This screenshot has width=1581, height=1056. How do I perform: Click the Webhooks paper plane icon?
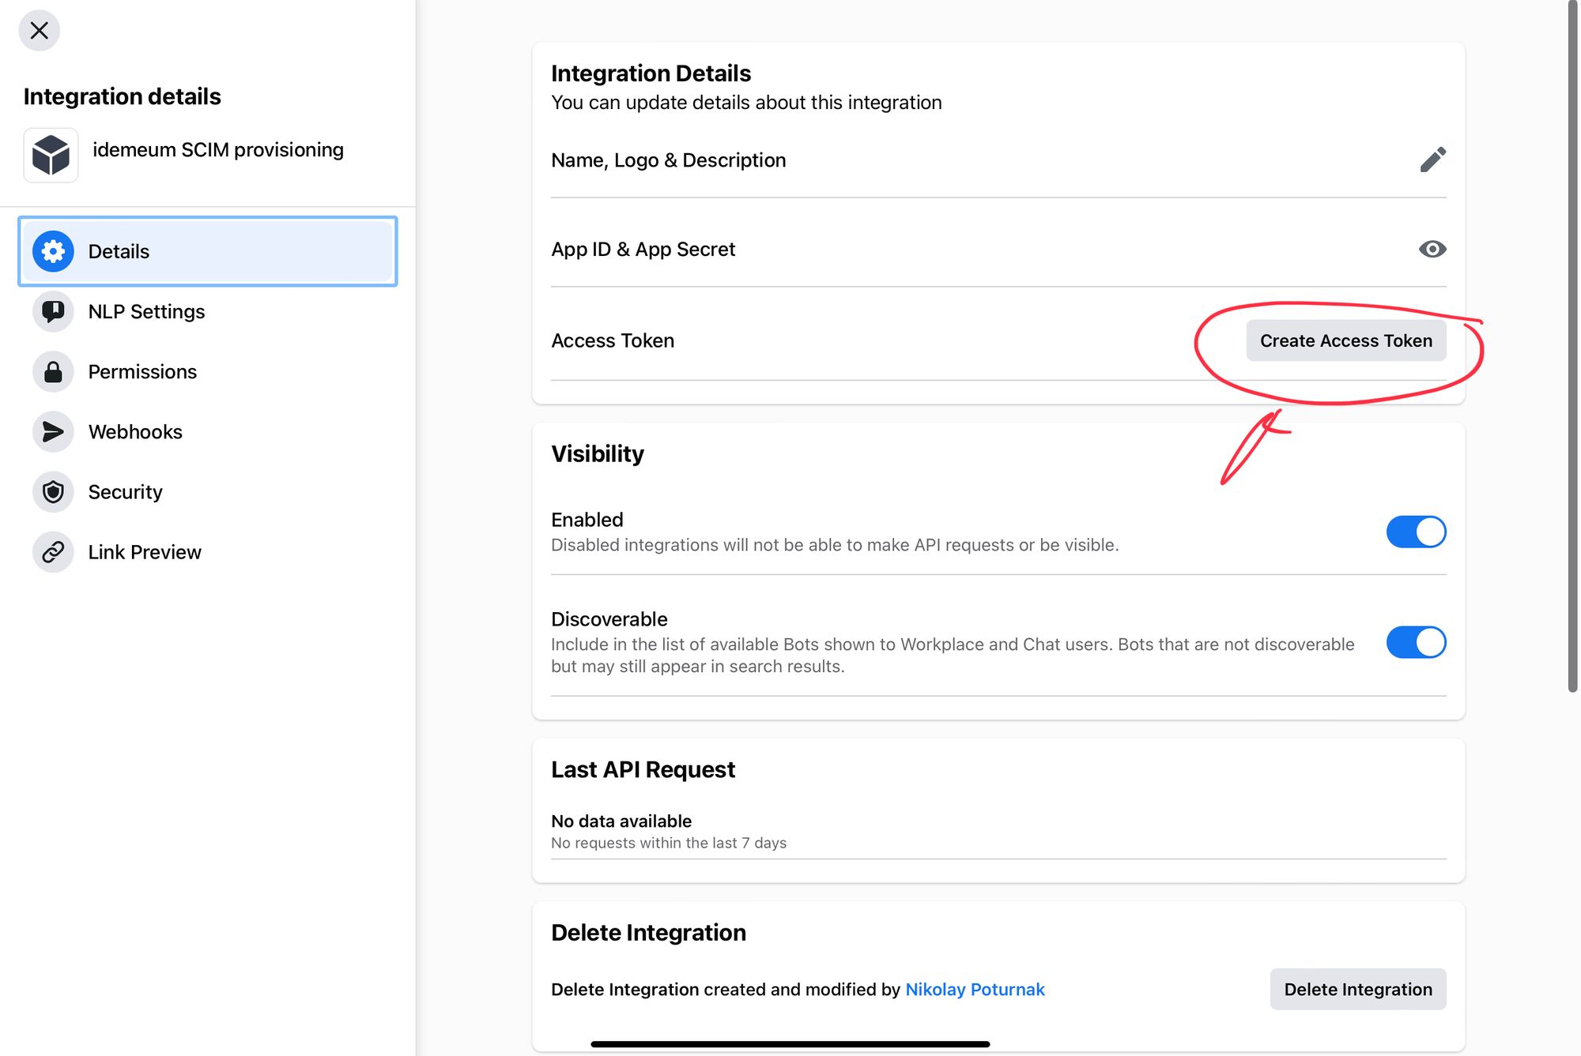(53, 431)
